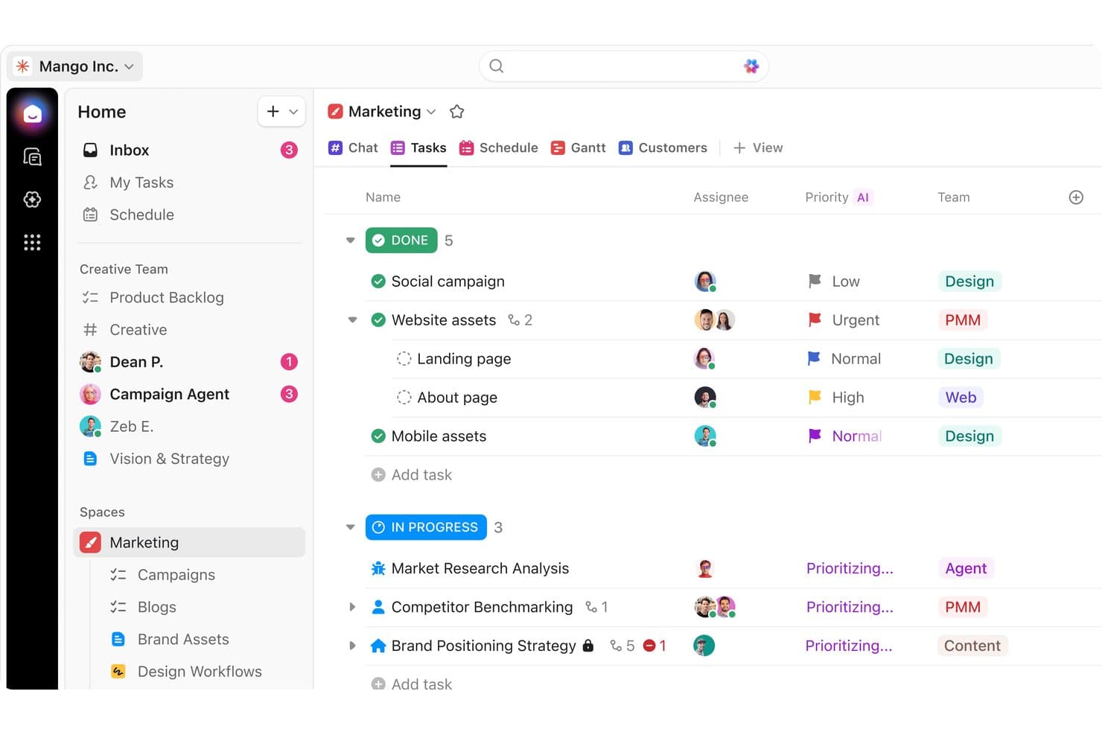Open the Marketing title chevron dropdown

tap(431, 112)
